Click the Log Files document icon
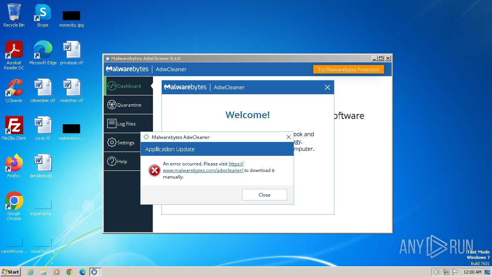Screen dimensions: 492x277 [111, 123]
